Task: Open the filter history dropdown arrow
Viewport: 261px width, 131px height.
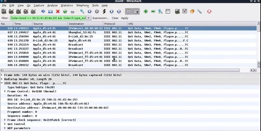Action: coord(89,18)
